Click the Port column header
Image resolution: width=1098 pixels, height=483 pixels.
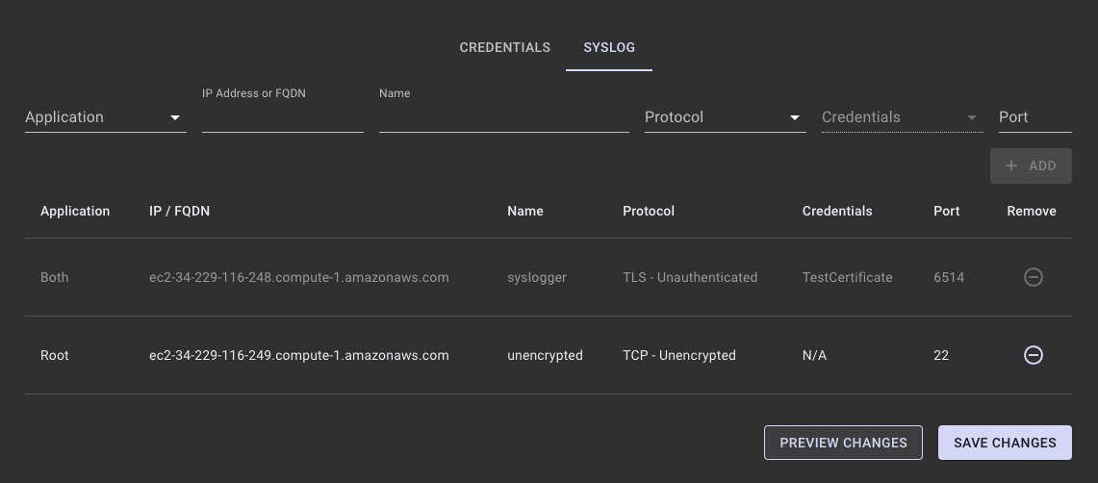click(946, 211)
